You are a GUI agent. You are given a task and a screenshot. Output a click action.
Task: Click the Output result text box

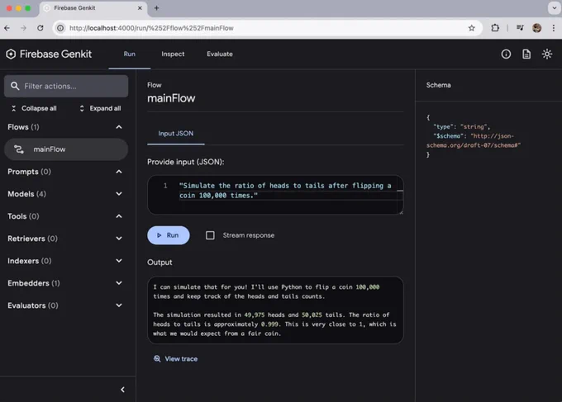[x=275, y=310]
